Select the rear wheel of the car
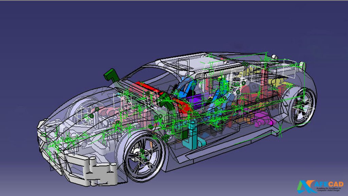 (x=302, y=106)
